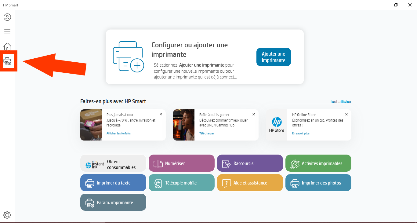
Task: Click the ink cartridge thumbnail image
Action: pyautogui.click(x=91, y=125)
